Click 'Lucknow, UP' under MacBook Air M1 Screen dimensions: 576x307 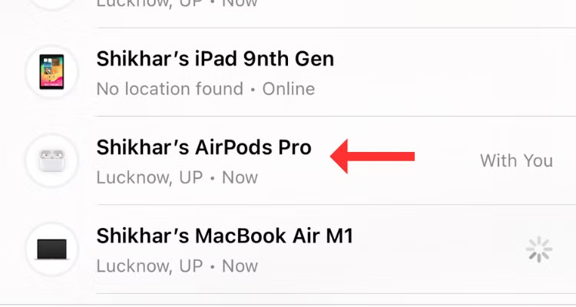(150, 266)
